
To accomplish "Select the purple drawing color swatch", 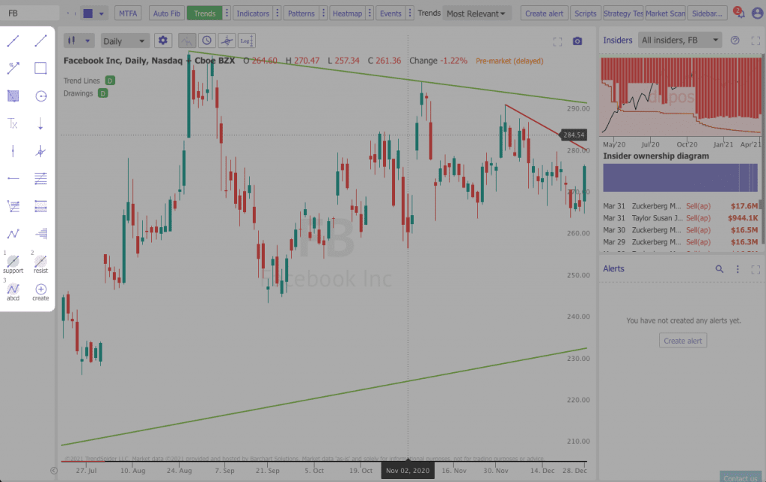I will tap(88, 13).
